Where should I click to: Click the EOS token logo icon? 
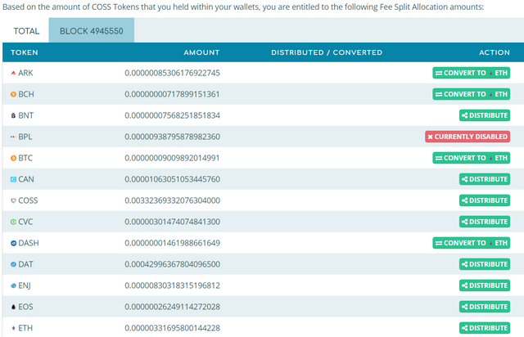[x=13, y=307]
